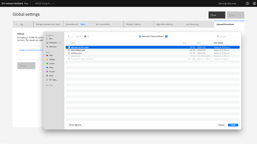This screenshot has width=257, height=144.
Task: Eject the WDMyCloud drive
Action: (60, 43)
